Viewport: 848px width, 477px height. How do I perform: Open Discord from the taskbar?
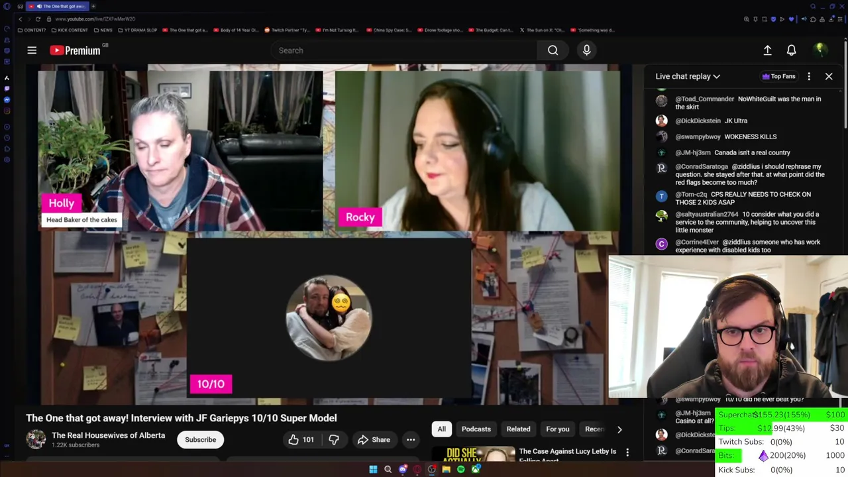[403, 470]
